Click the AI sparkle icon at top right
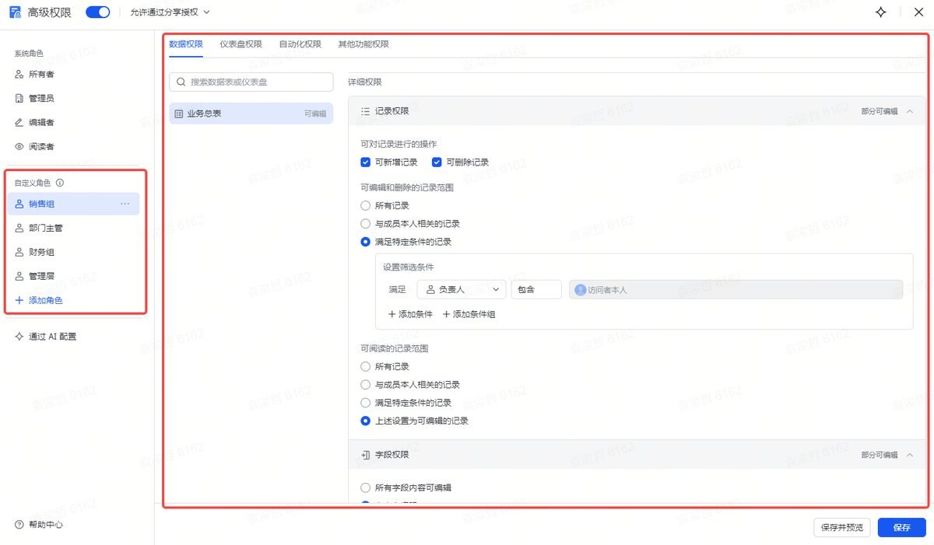The image size is (934, 545). pyautogui.click(x=881, y=12)
